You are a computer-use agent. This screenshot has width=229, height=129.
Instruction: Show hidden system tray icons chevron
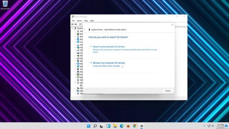point(204,126)
